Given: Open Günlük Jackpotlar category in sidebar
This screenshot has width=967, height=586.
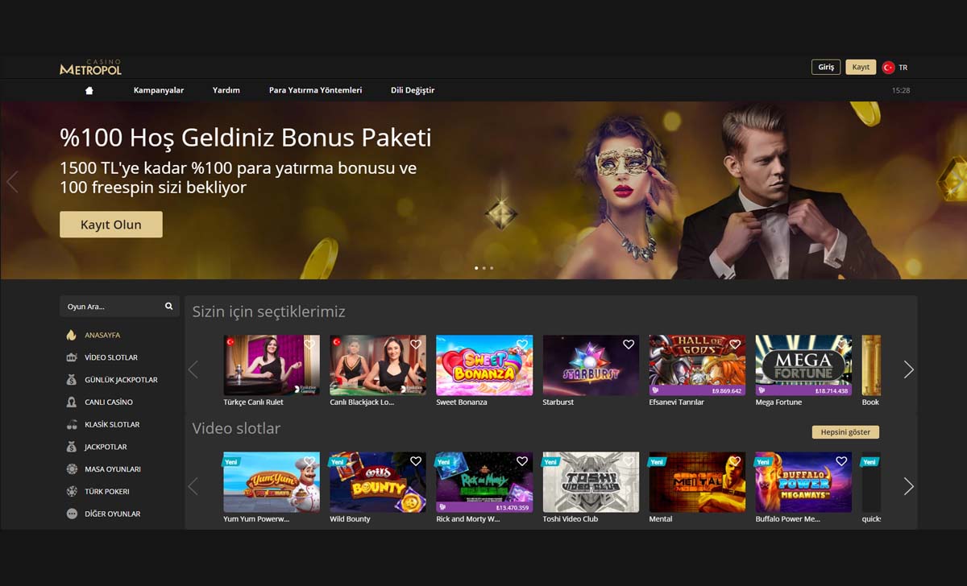Looking at the screenshot, I should click(121, 380).
